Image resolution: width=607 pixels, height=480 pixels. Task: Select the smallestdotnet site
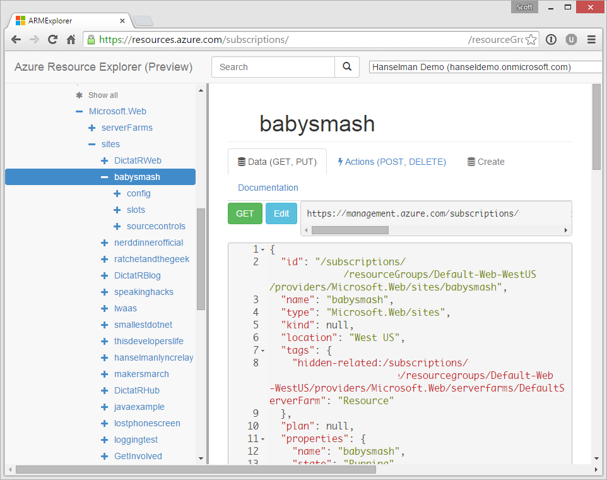143,325
